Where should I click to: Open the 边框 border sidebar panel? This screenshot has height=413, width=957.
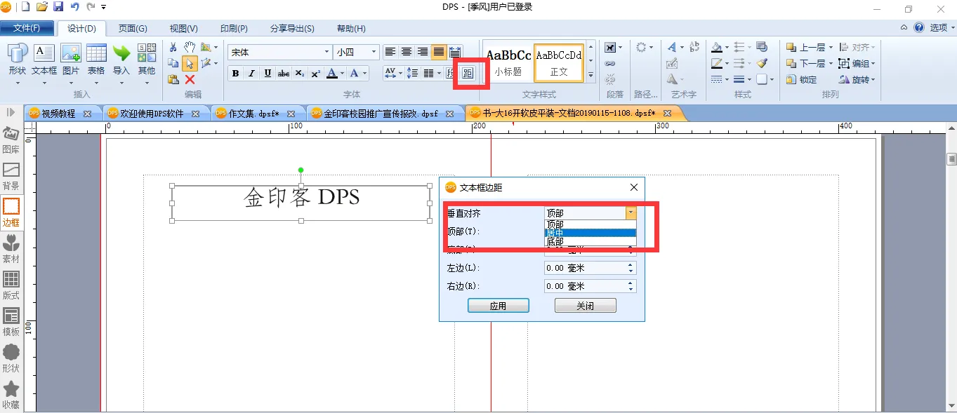point(11,212)
